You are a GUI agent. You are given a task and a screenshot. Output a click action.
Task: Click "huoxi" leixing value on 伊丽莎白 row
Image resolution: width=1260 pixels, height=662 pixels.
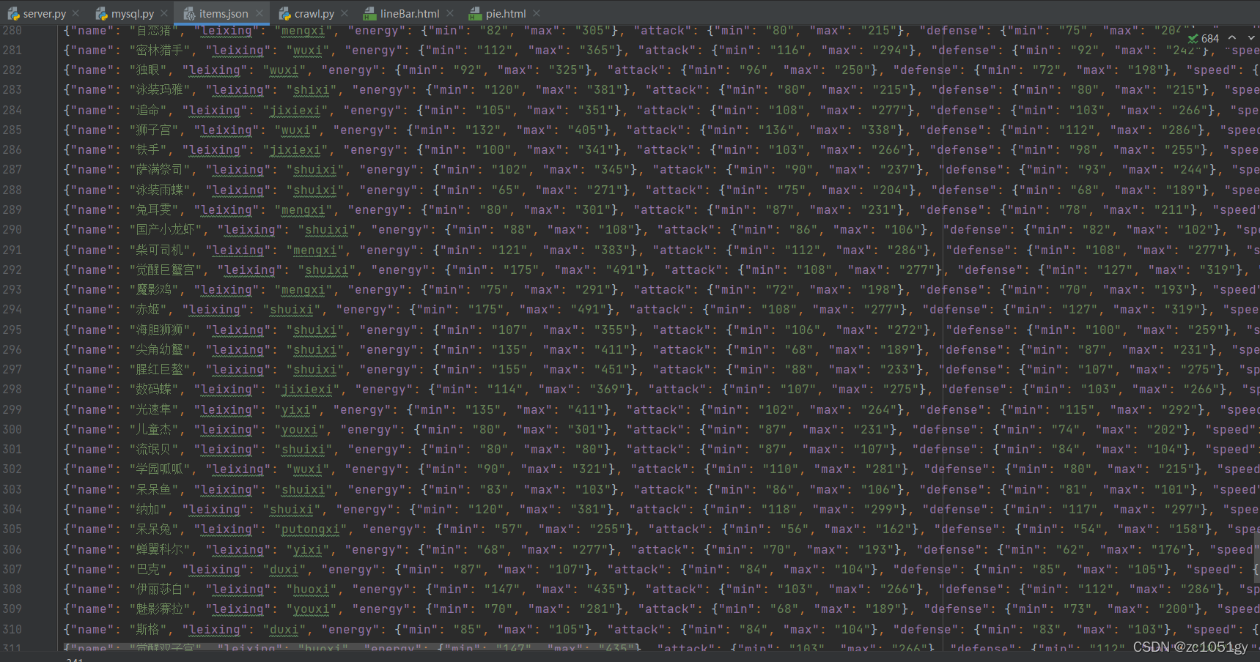pyautogui.click(x=311, y=590)
